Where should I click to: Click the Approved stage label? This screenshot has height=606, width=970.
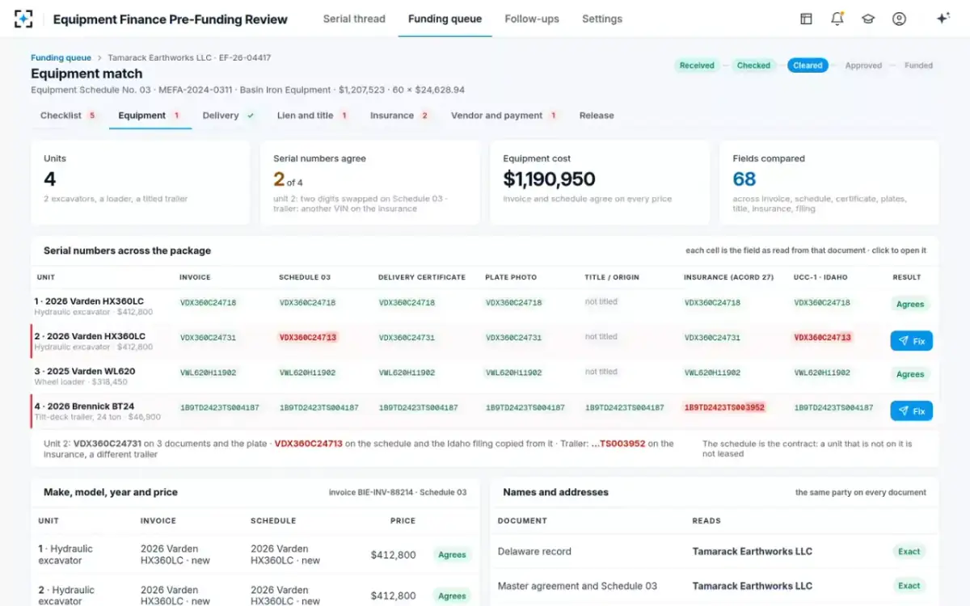tap(863, 65)
